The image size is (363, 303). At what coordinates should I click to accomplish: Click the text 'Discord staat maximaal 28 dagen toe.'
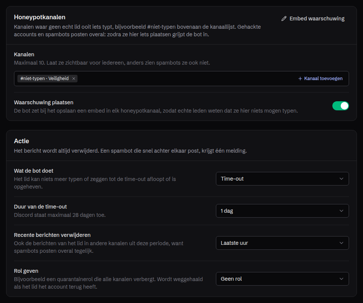pyautogui.click(x=60, y=215)
